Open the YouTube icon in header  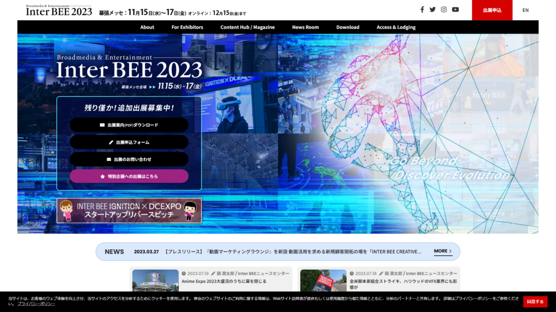tap(456, 10)
